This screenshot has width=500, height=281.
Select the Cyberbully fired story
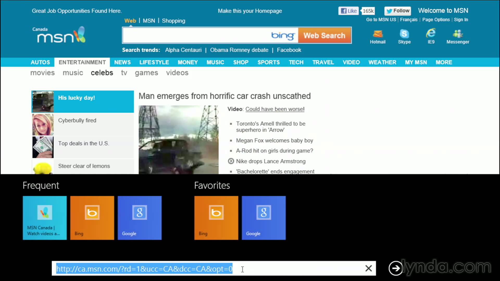[83, 124]
